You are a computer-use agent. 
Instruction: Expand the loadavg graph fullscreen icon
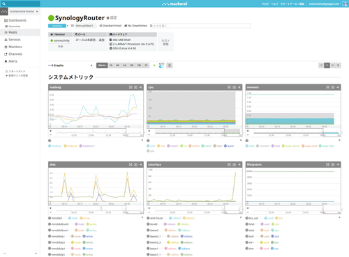coord(131,87)
